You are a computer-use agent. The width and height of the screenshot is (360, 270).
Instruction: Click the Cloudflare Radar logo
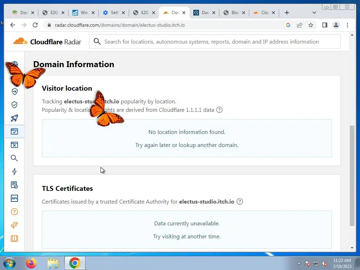tap(47, 42)
